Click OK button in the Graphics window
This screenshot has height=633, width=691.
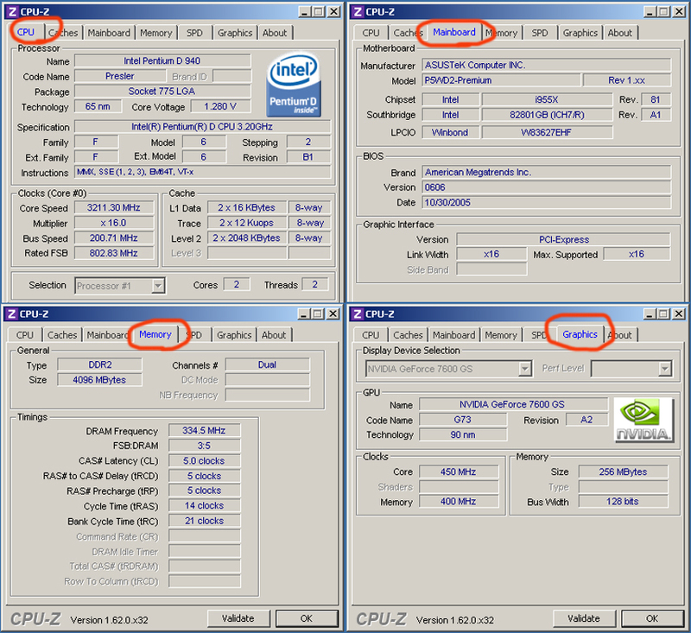[653, 618]
